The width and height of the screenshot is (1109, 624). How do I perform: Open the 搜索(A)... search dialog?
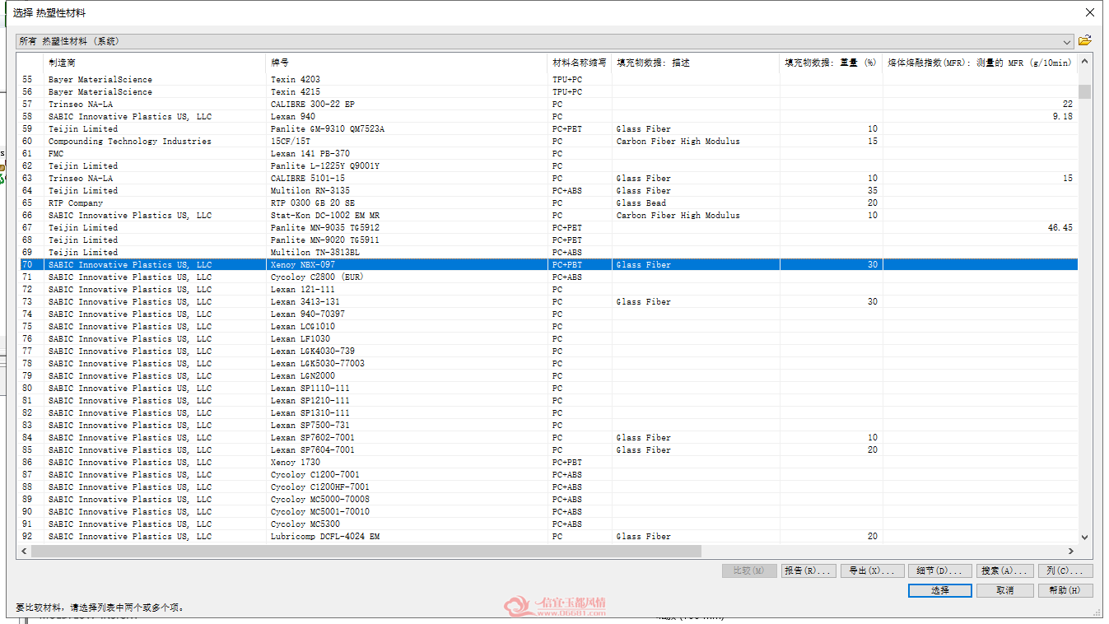pos(1004,570)
